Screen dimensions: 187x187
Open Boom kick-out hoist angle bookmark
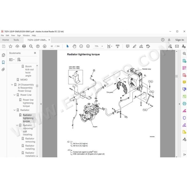click(29, 71)
